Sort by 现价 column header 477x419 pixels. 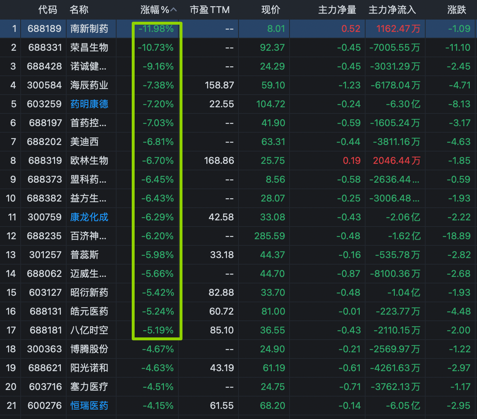(x=271, y=10)
